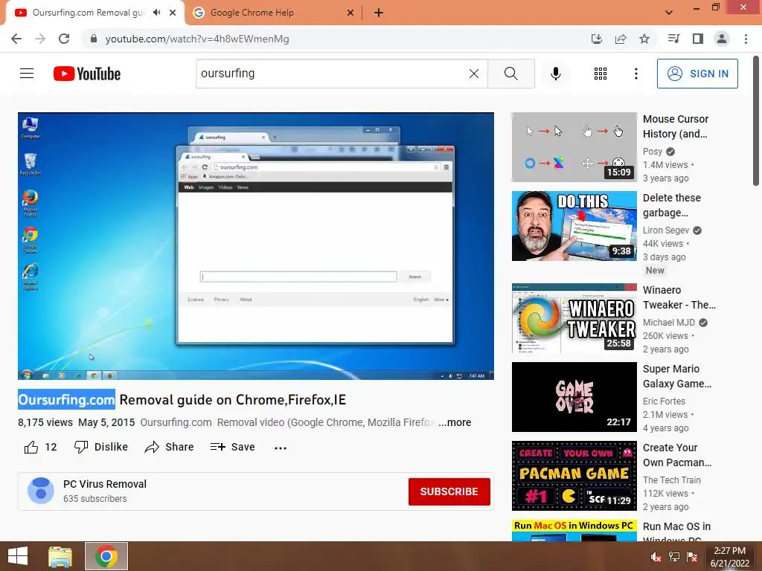Viewport: 762px width, 571px height.
Task: View site information lock icon
Action: 94,39
